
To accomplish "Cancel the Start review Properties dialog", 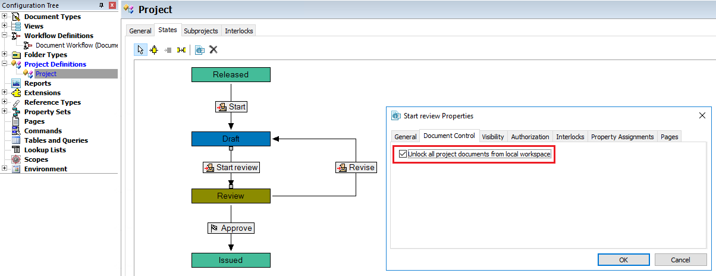I will coord(680,260).
